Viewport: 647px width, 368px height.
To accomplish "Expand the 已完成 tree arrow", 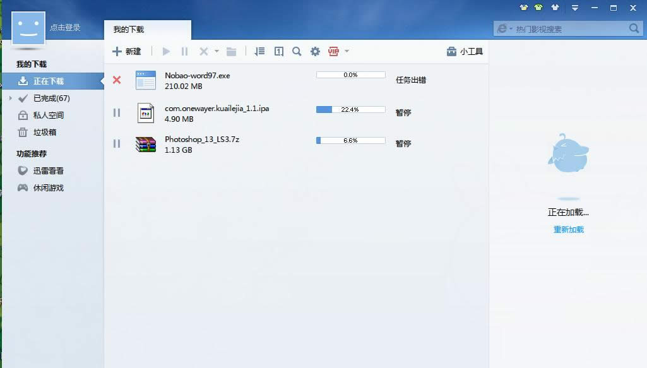I will tap(11, 98).
